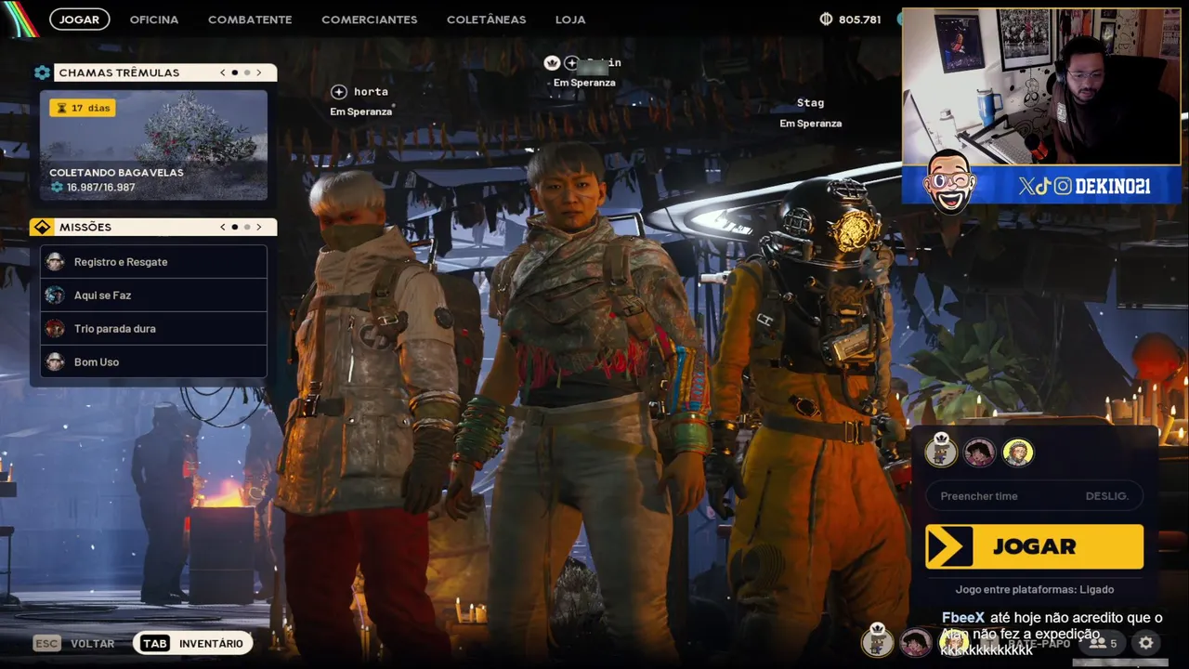This screenshot has width=1189, height=669.
Task: Click the Aqui se Faz trader portrait
Action: pos(56,295)
